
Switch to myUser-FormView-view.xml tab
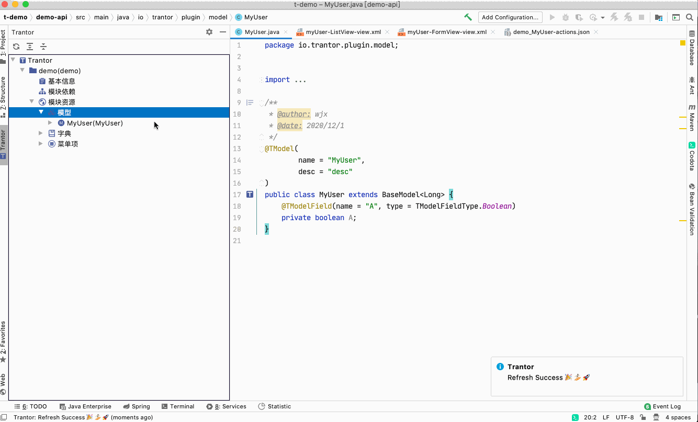point(447,32)
